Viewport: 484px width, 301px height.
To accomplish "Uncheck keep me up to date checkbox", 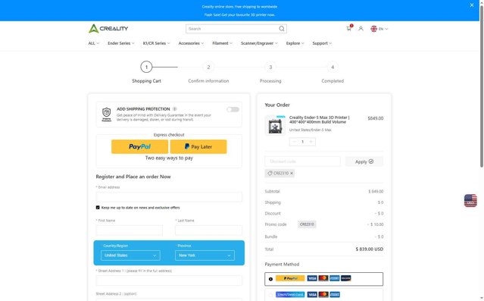I will pos(98,207).
